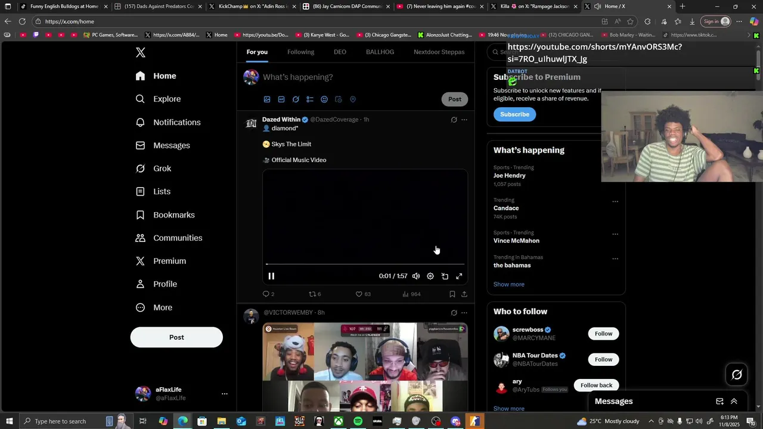
Task: Expand the Messages drawer
Action: tap(734, 402)
